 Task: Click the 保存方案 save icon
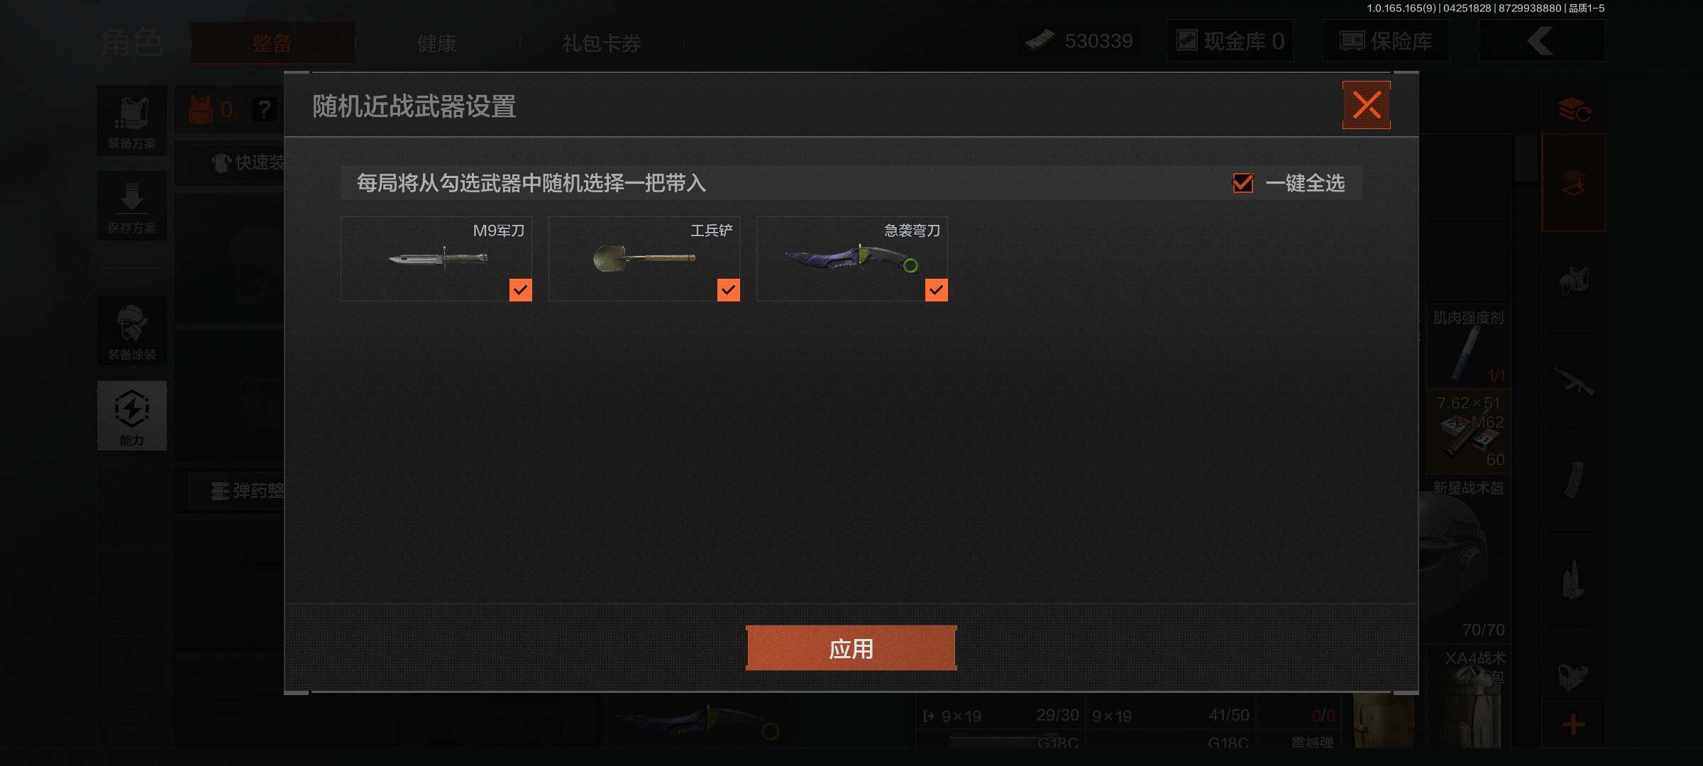click(132, 206)
